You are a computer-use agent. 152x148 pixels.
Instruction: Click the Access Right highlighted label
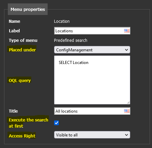point(22,136)
